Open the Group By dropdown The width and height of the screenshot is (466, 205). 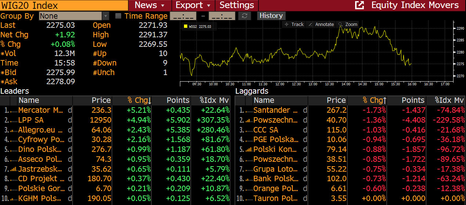coord(106,16)
